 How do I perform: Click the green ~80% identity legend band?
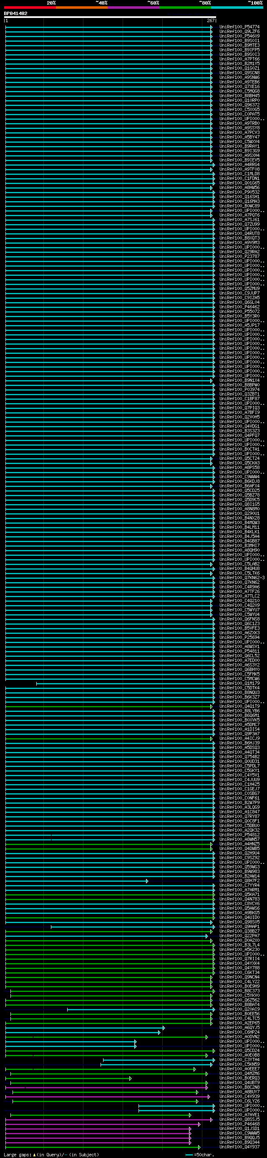(185, 8)
